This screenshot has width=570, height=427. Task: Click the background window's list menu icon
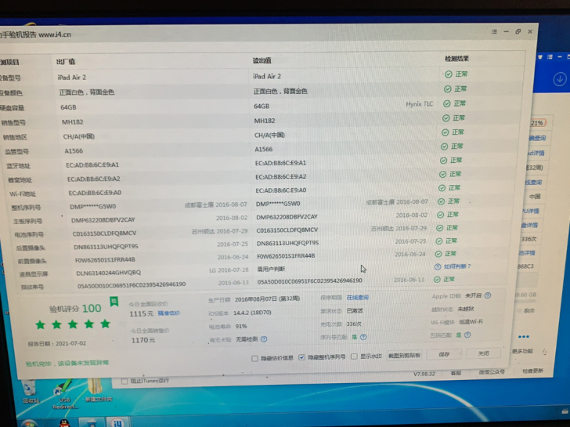550,56
